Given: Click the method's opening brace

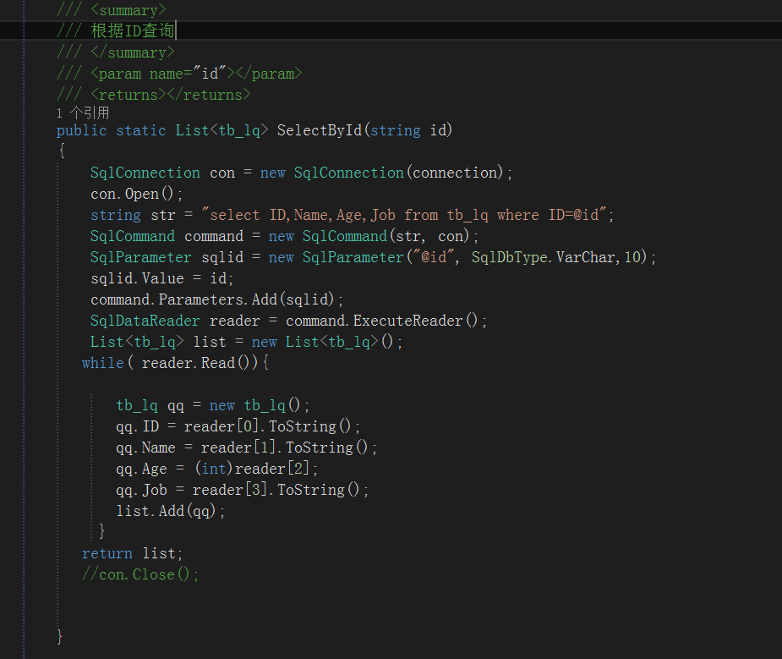Looking at the screenshot, I should pyautogui.click(x=62, y=151).
